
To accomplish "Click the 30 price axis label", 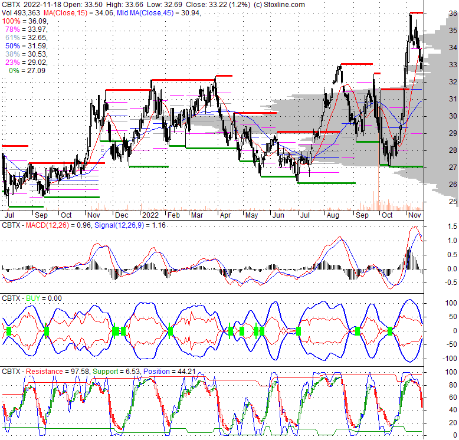I will coord(453,116).
